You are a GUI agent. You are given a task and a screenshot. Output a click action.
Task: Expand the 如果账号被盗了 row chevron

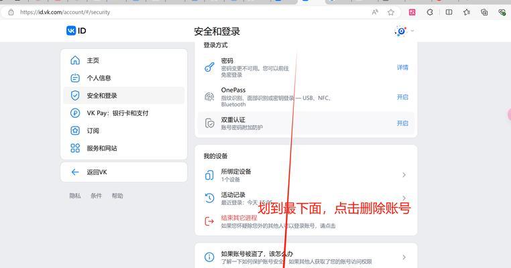click(x=404, y=257)
